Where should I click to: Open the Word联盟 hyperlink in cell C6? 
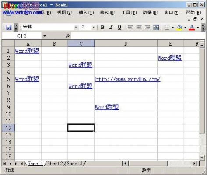point(81,86)
